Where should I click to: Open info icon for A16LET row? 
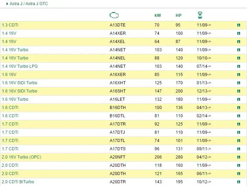coord(239,99)
